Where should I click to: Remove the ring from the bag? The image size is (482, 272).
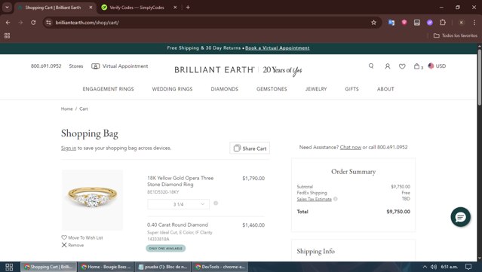coord(72,245)
